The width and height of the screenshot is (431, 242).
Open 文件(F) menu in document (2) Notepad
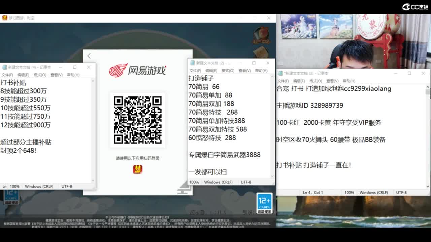(x=195, y=71)
